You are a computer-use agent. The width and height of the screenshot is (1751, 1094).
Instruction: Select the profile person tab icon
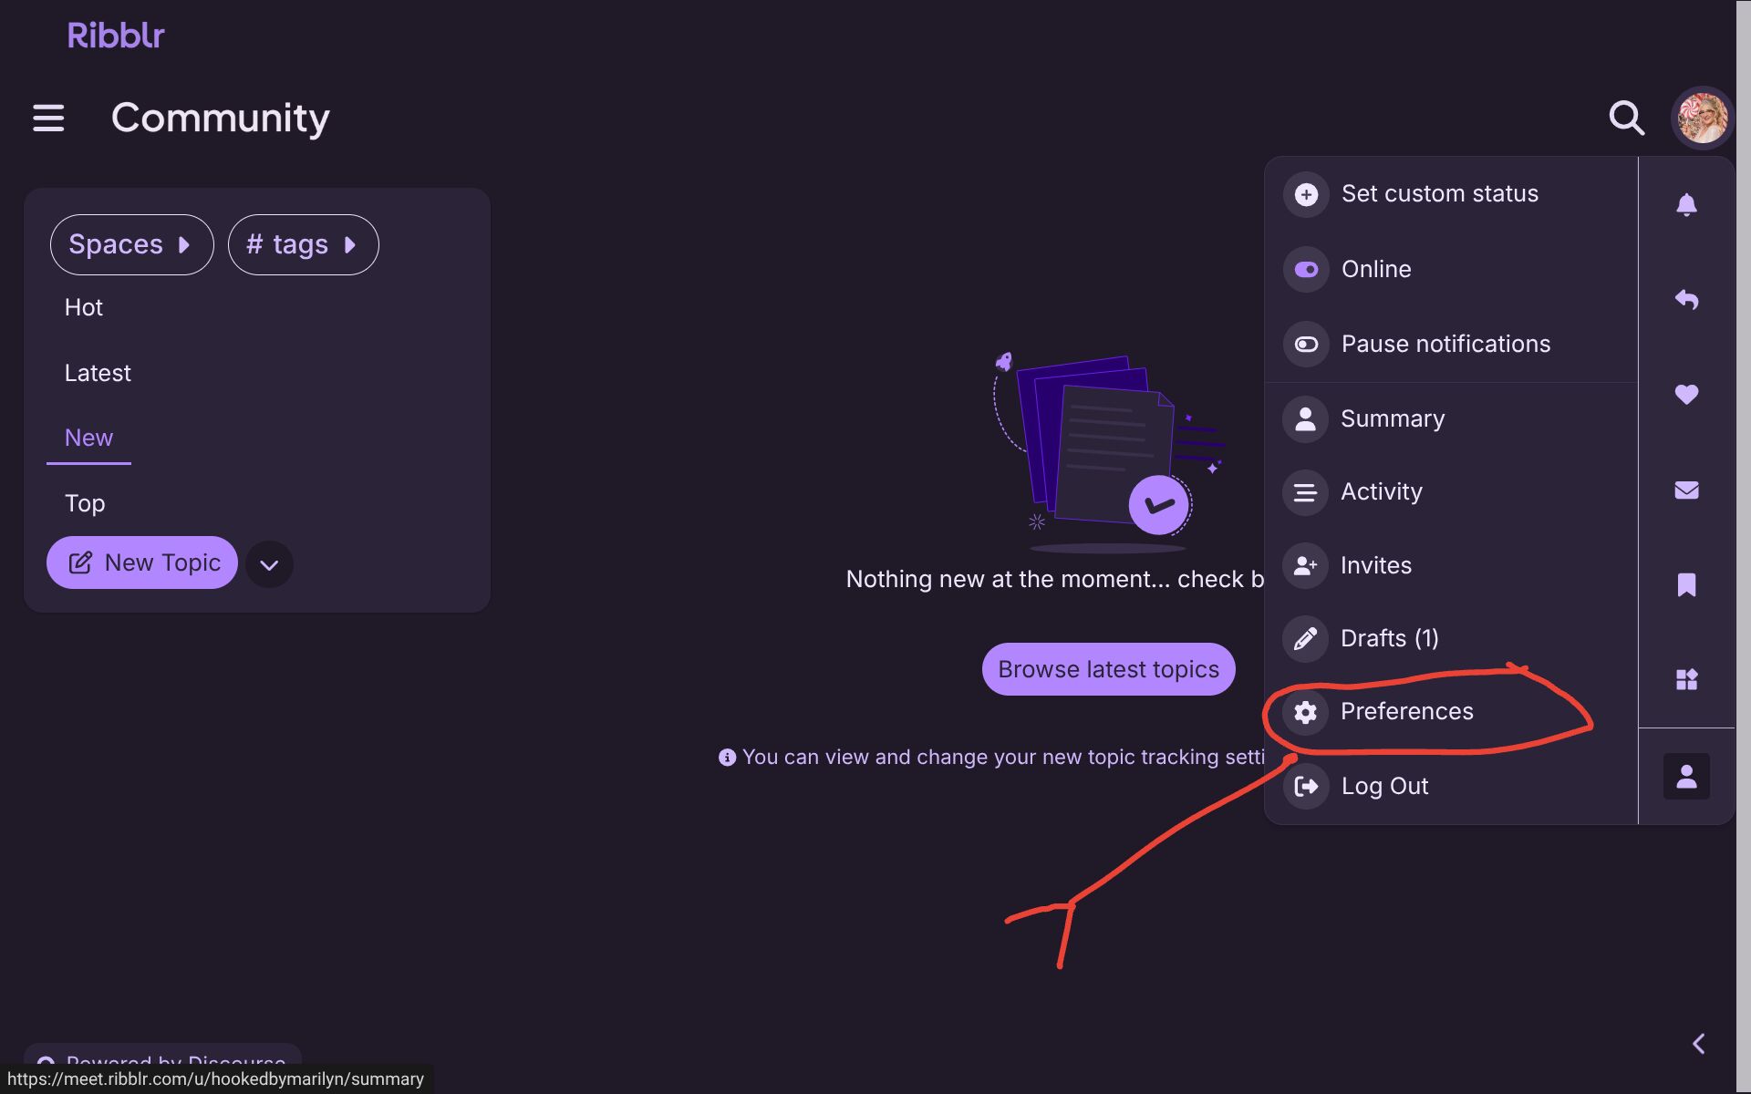pyautogui.click(x=1686, y=777)
